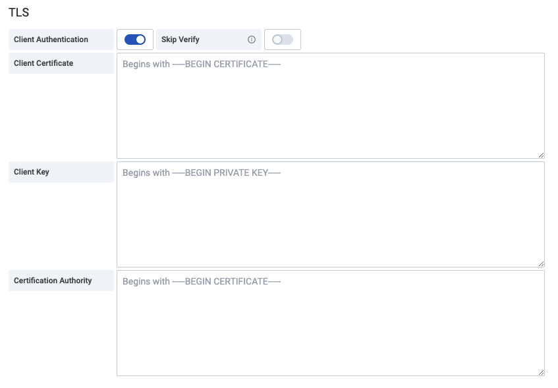The image size is (558, 388).
Task: Click the Skip Verify label text
Action: coord(180,40)
